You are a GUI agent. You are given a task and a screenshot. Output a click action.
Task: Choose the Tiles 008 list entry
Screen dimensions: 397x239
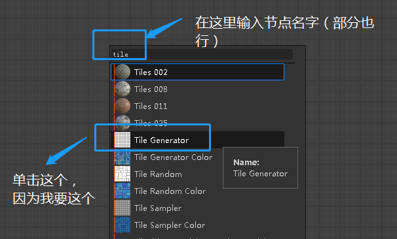click(x=197, y=89)
